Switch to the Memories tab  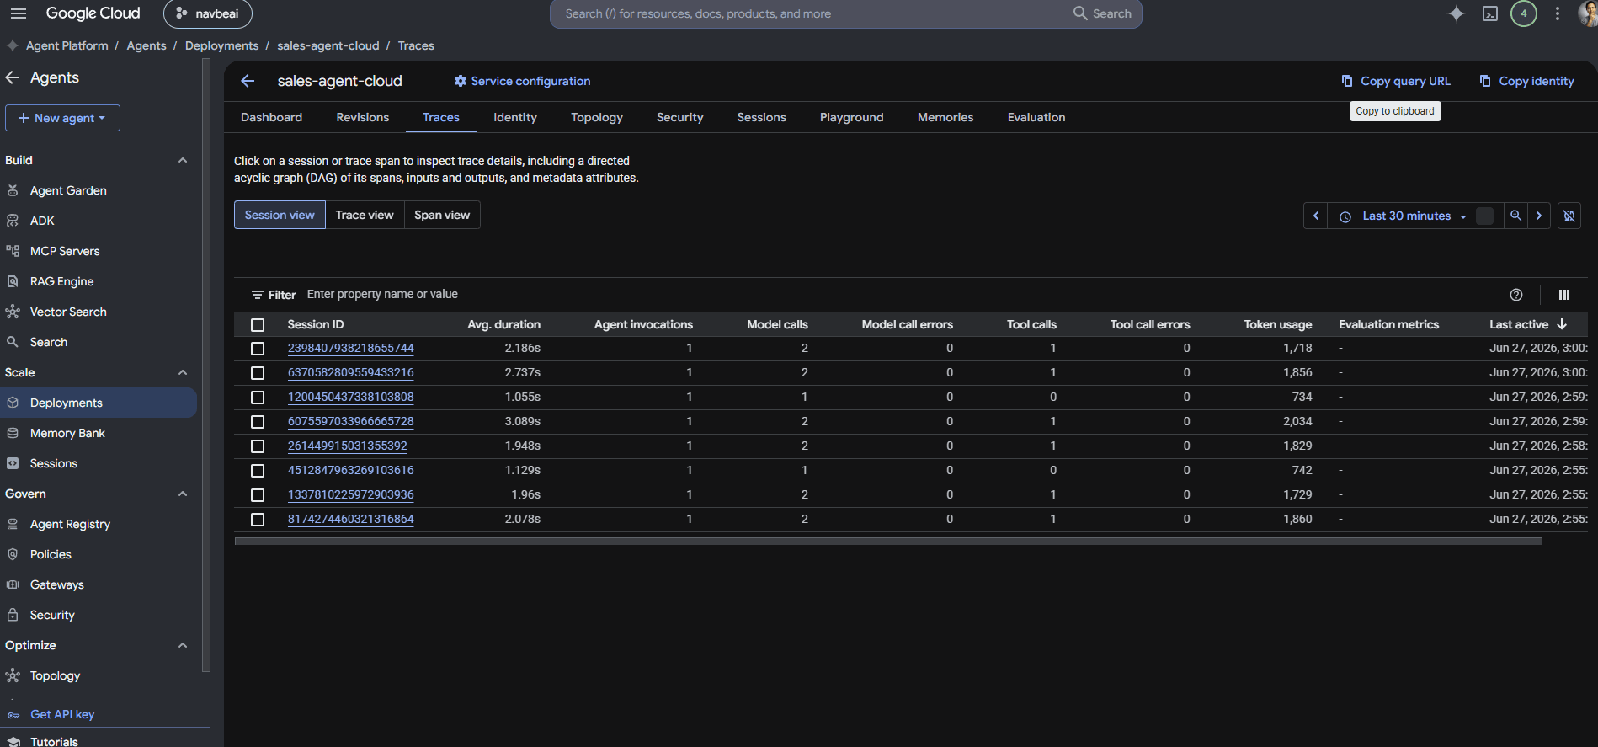[x=945, y=117]
